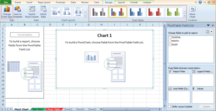Enable Defer Layout Update checkbox
This screenshot has height=111, width=216.
169,107
